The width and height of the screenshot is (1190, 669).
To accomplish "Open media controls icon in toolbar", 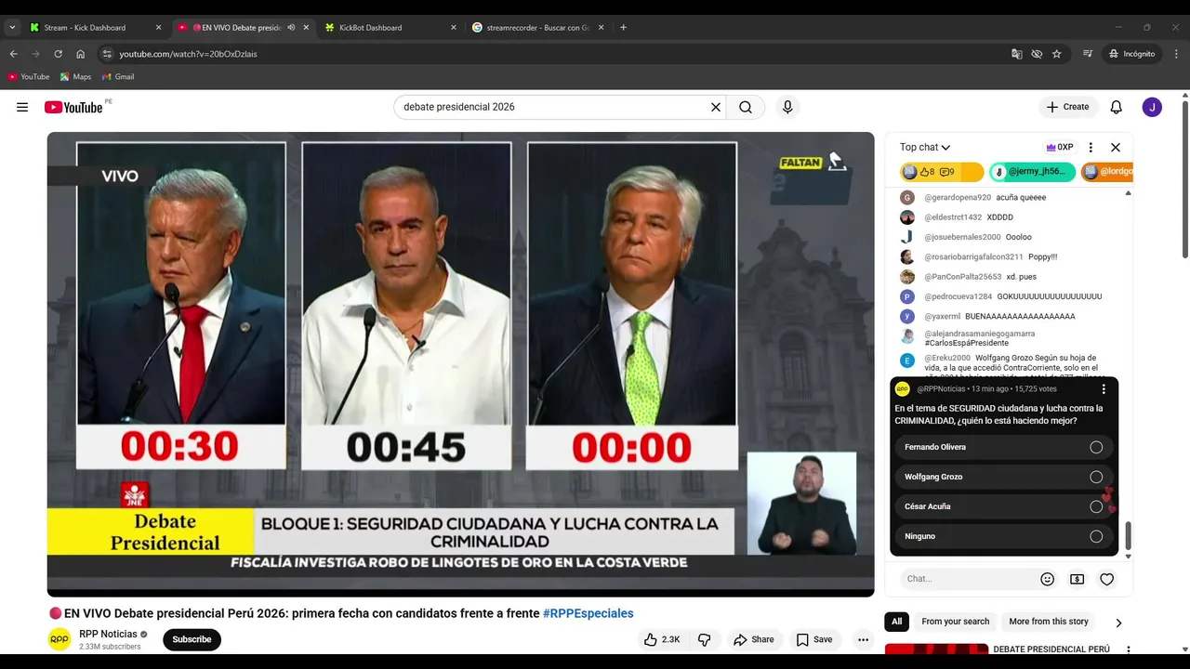I will (x=1088, y=54).
